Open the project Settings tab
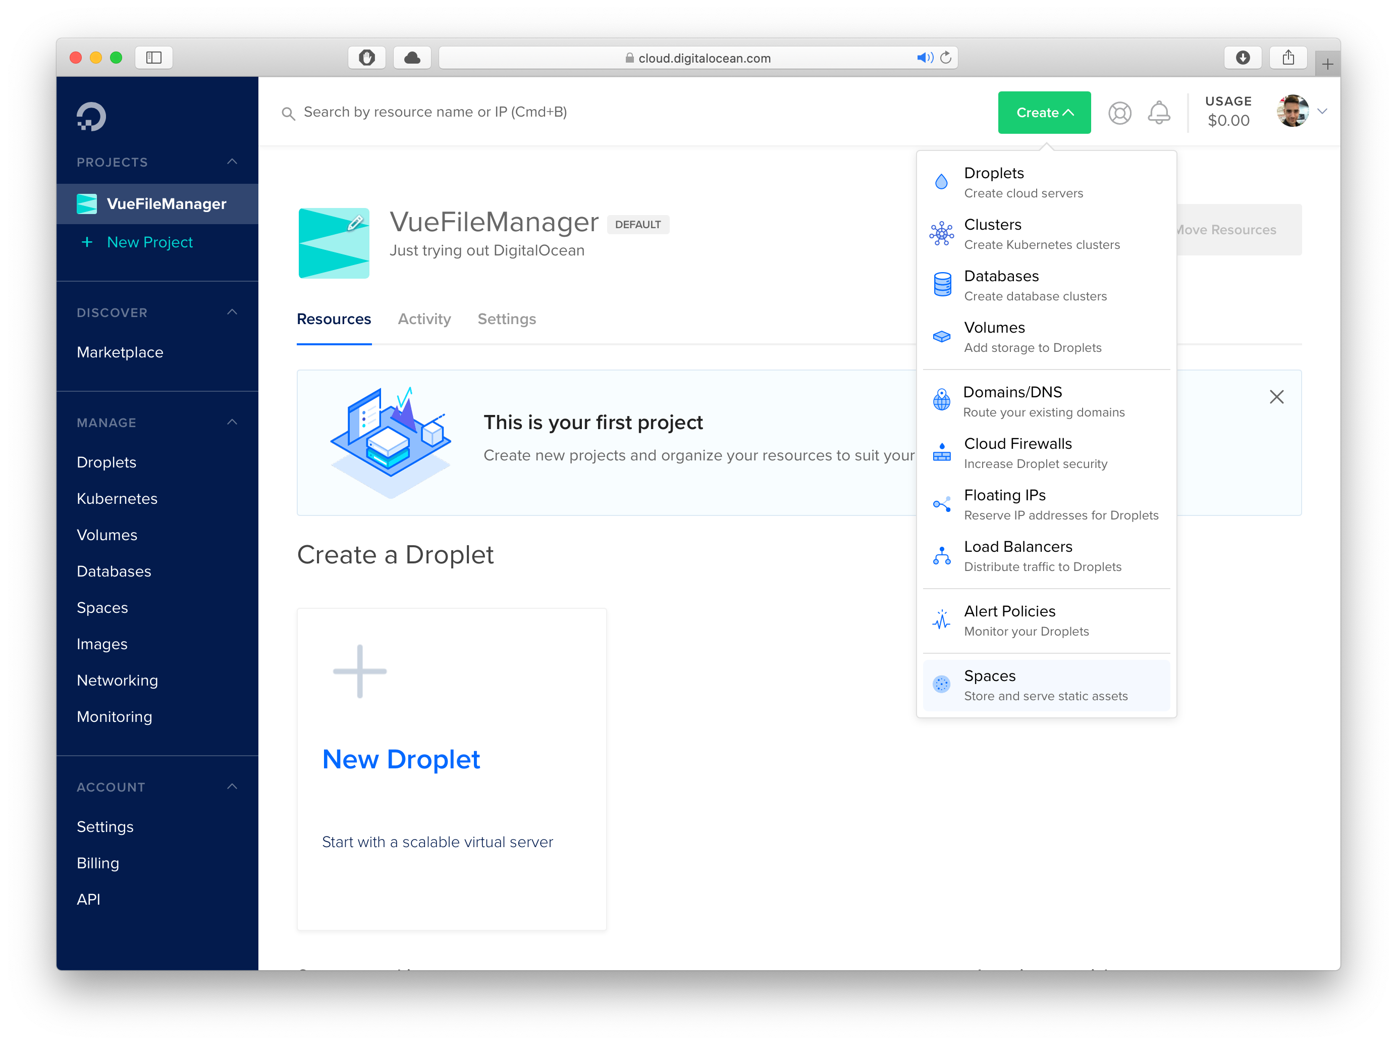The width and height of the screenshot is (1397, 1045). 506,319
